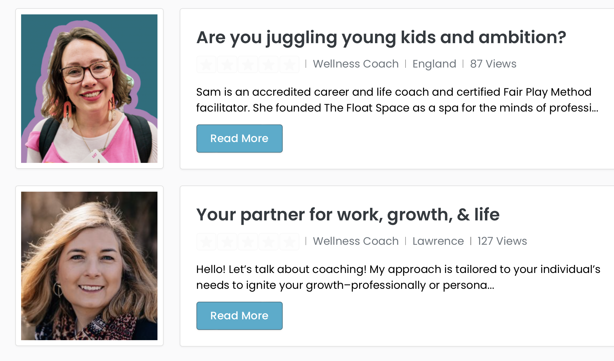Click second star in Sam's rating
The image size is (614, 361).
(x=227, y=64)
